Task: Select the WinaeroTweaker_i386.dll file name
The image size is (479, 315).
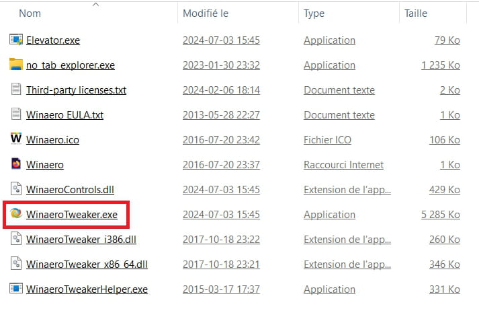Action: point(81,240)
